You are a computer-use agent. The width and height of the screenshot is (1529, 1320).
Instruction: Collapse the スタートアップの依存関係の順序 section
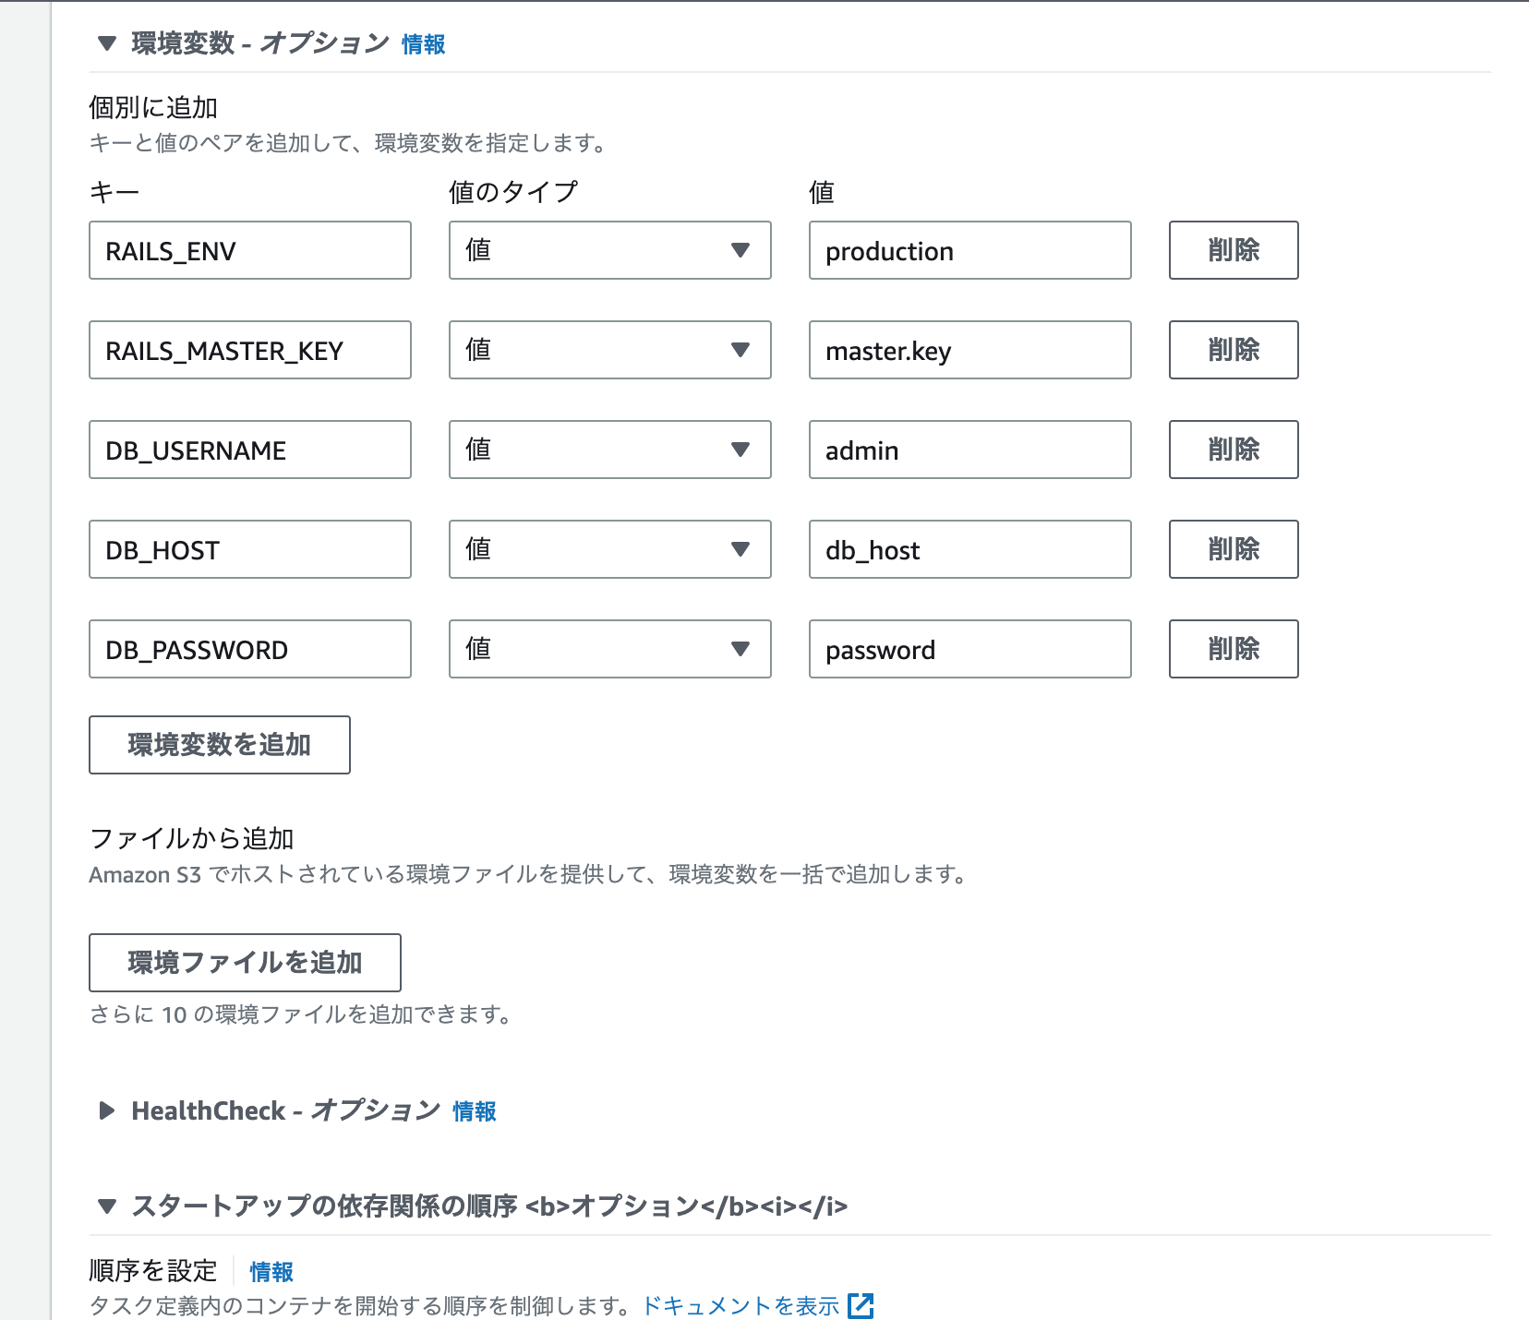pos(105,1205)
